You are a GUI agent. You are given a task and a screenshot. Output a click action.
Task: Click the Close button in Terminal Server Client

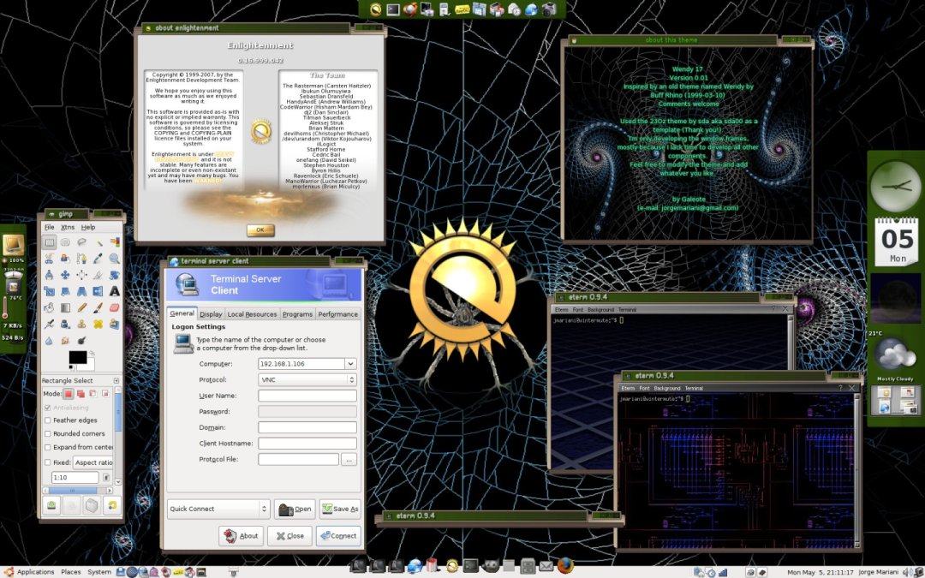(x=289, y=536)
